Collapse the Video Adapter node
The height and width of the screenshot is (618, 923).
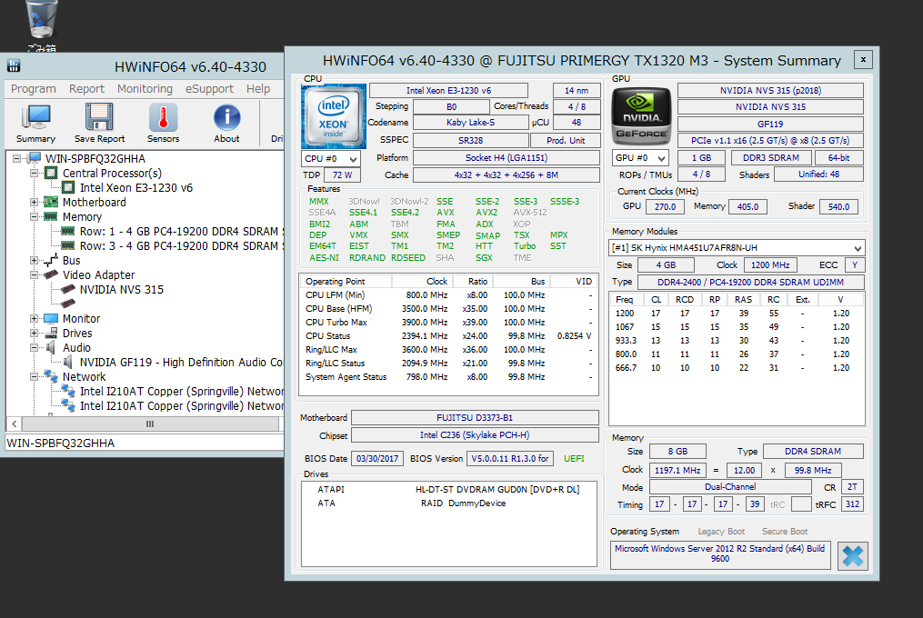pos(35,274)
